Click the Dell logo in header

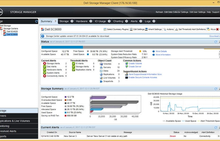[1, 12]
